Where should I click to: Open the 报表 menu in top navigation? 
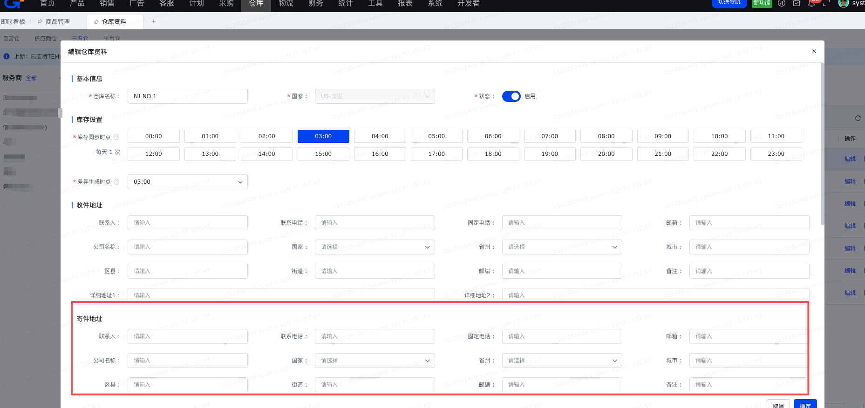tap(405, 4)
